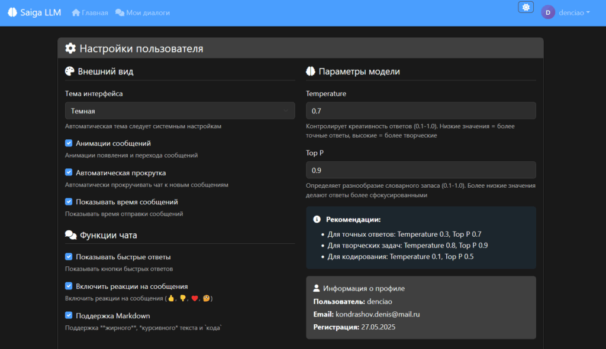Click the brain icon beside Параметры модели

tap(311, 71)
